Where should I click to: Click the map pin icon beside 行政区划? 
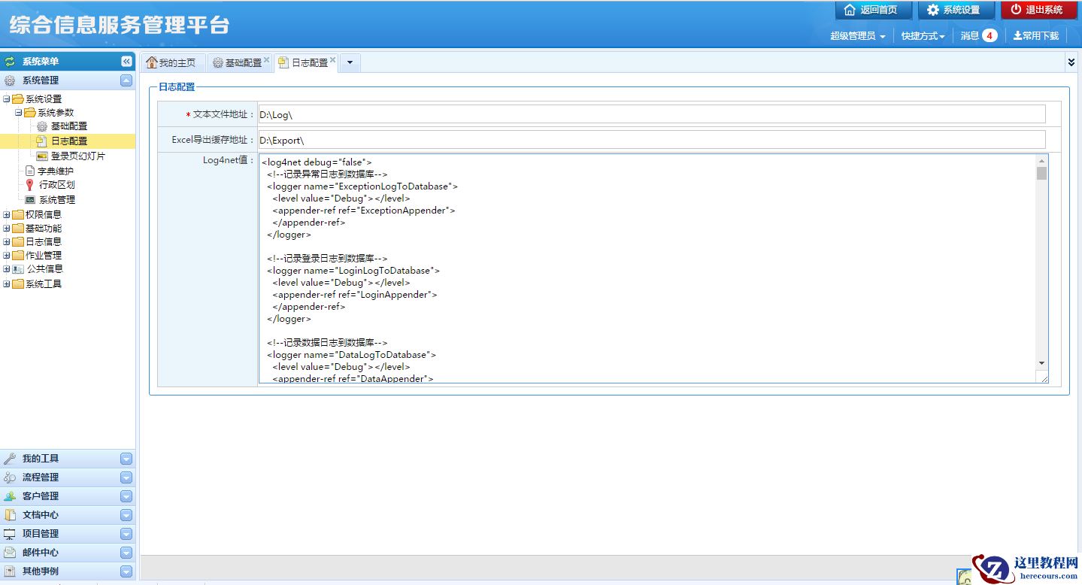tap(30, 185)
